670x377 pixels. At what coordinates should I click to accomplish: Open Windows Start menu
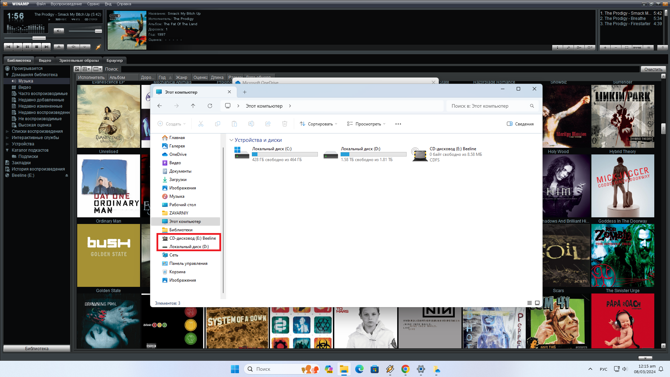tap(235, 369)
